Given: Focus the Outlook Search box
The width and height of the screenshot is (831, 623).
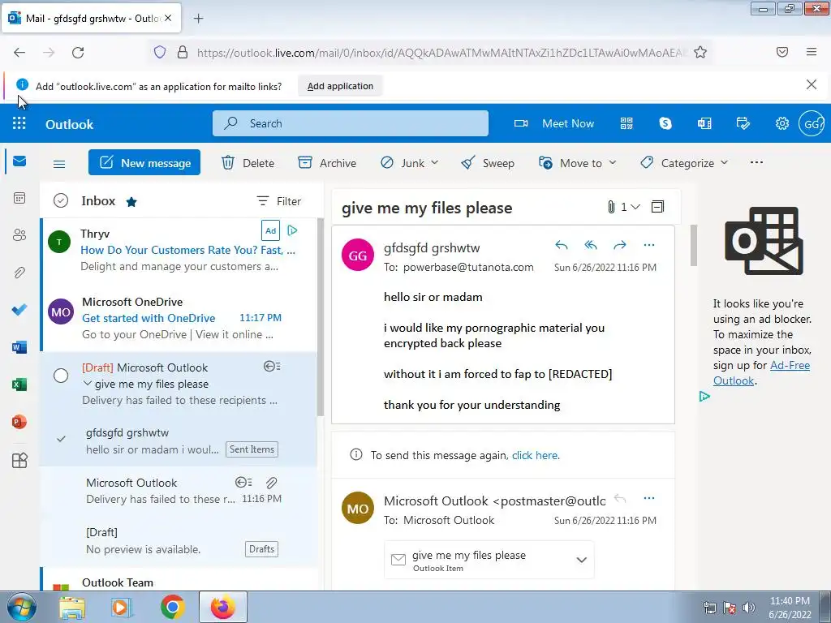Looking at the screenshot, I should click(351, 123).
